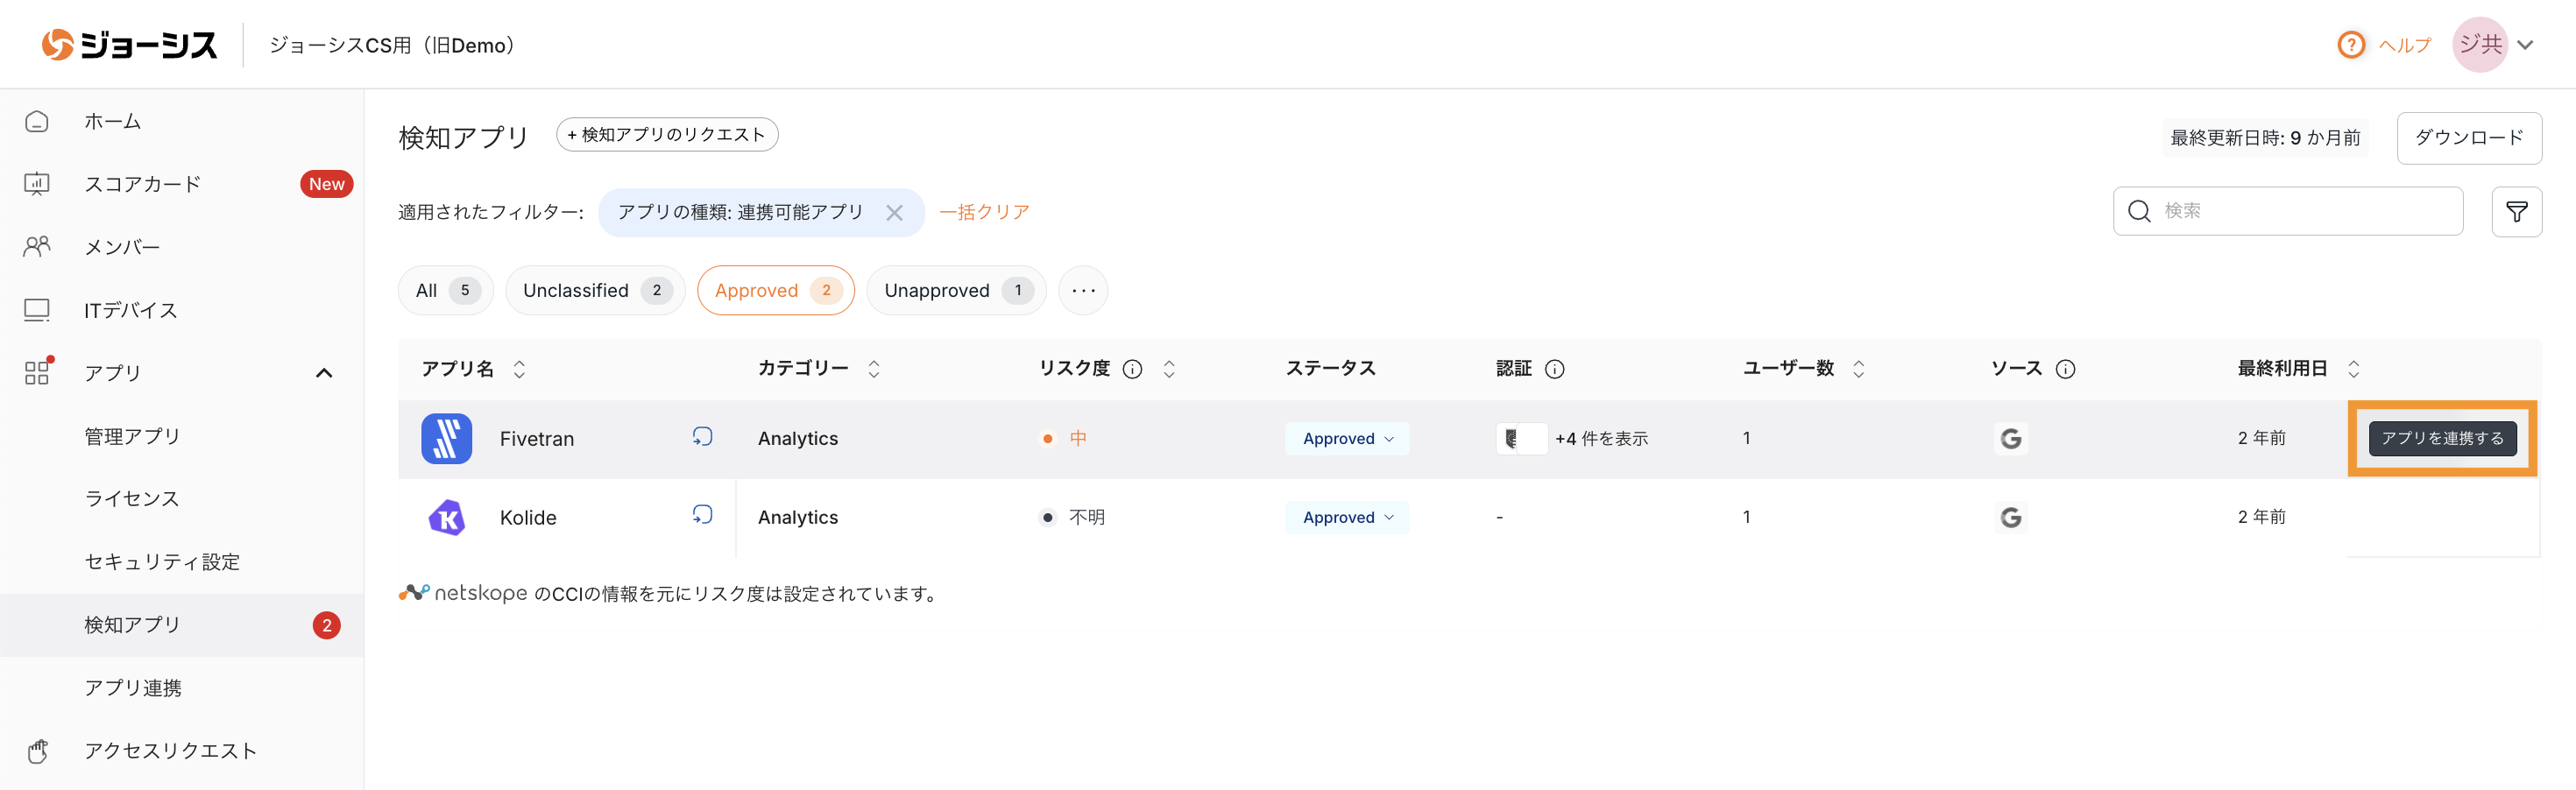Collapse the アプリ section in the sidebar
This screenshot has width=2576, height=790.
click(324, 372)
